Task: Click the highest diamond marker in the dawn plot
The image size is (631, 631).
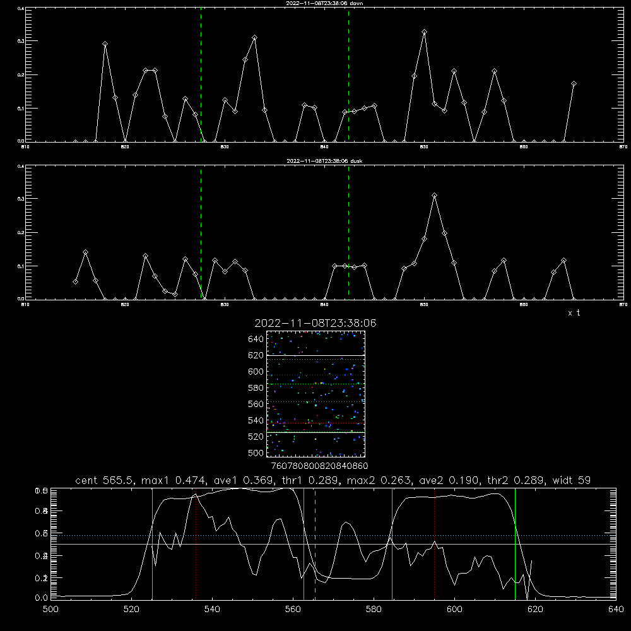Action: point(424,32)
